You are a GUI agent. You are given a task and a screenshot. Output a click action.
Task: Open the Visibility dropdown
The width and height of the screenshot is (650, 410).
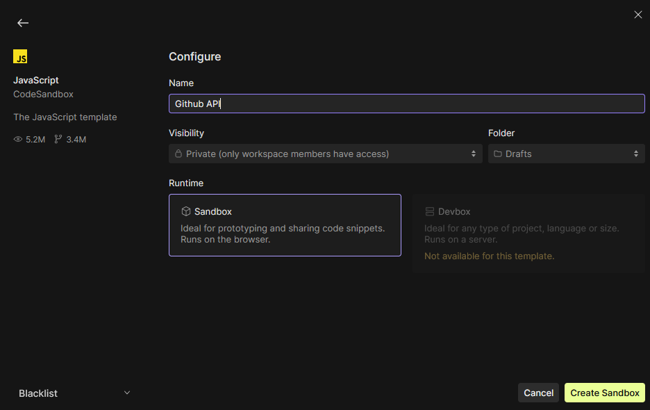325,154
